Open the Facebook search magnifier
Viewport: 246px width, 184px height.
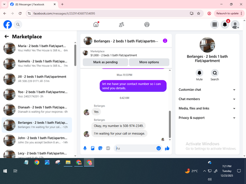tap(18, 25)
